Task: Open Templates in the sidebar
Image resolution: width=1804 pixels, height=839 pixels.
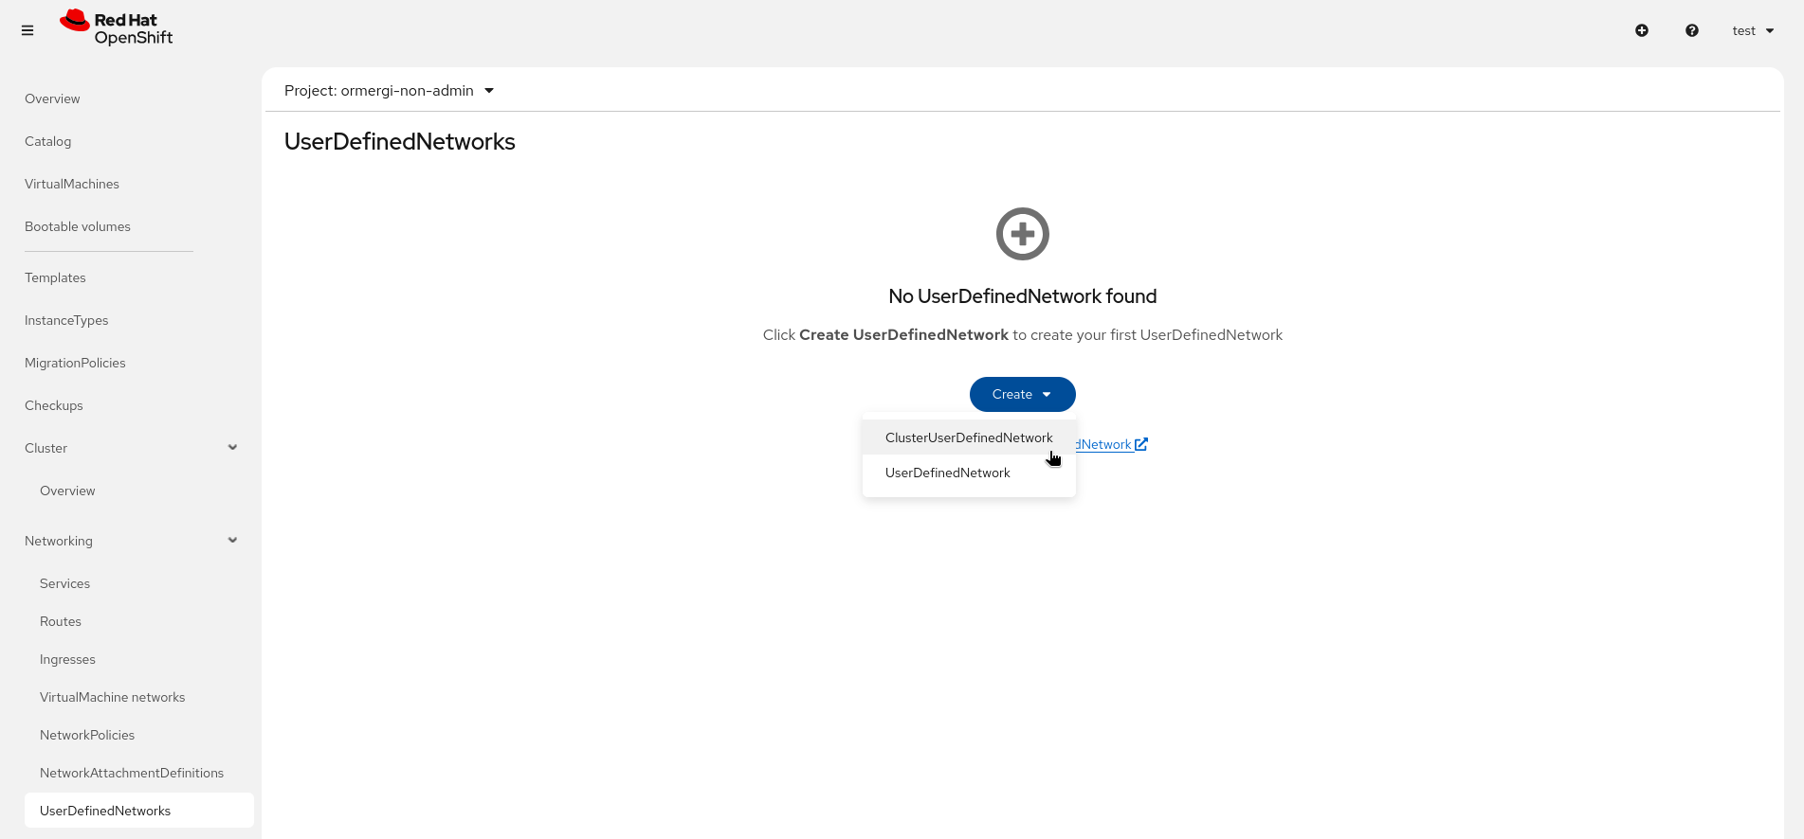Action: 55,277
